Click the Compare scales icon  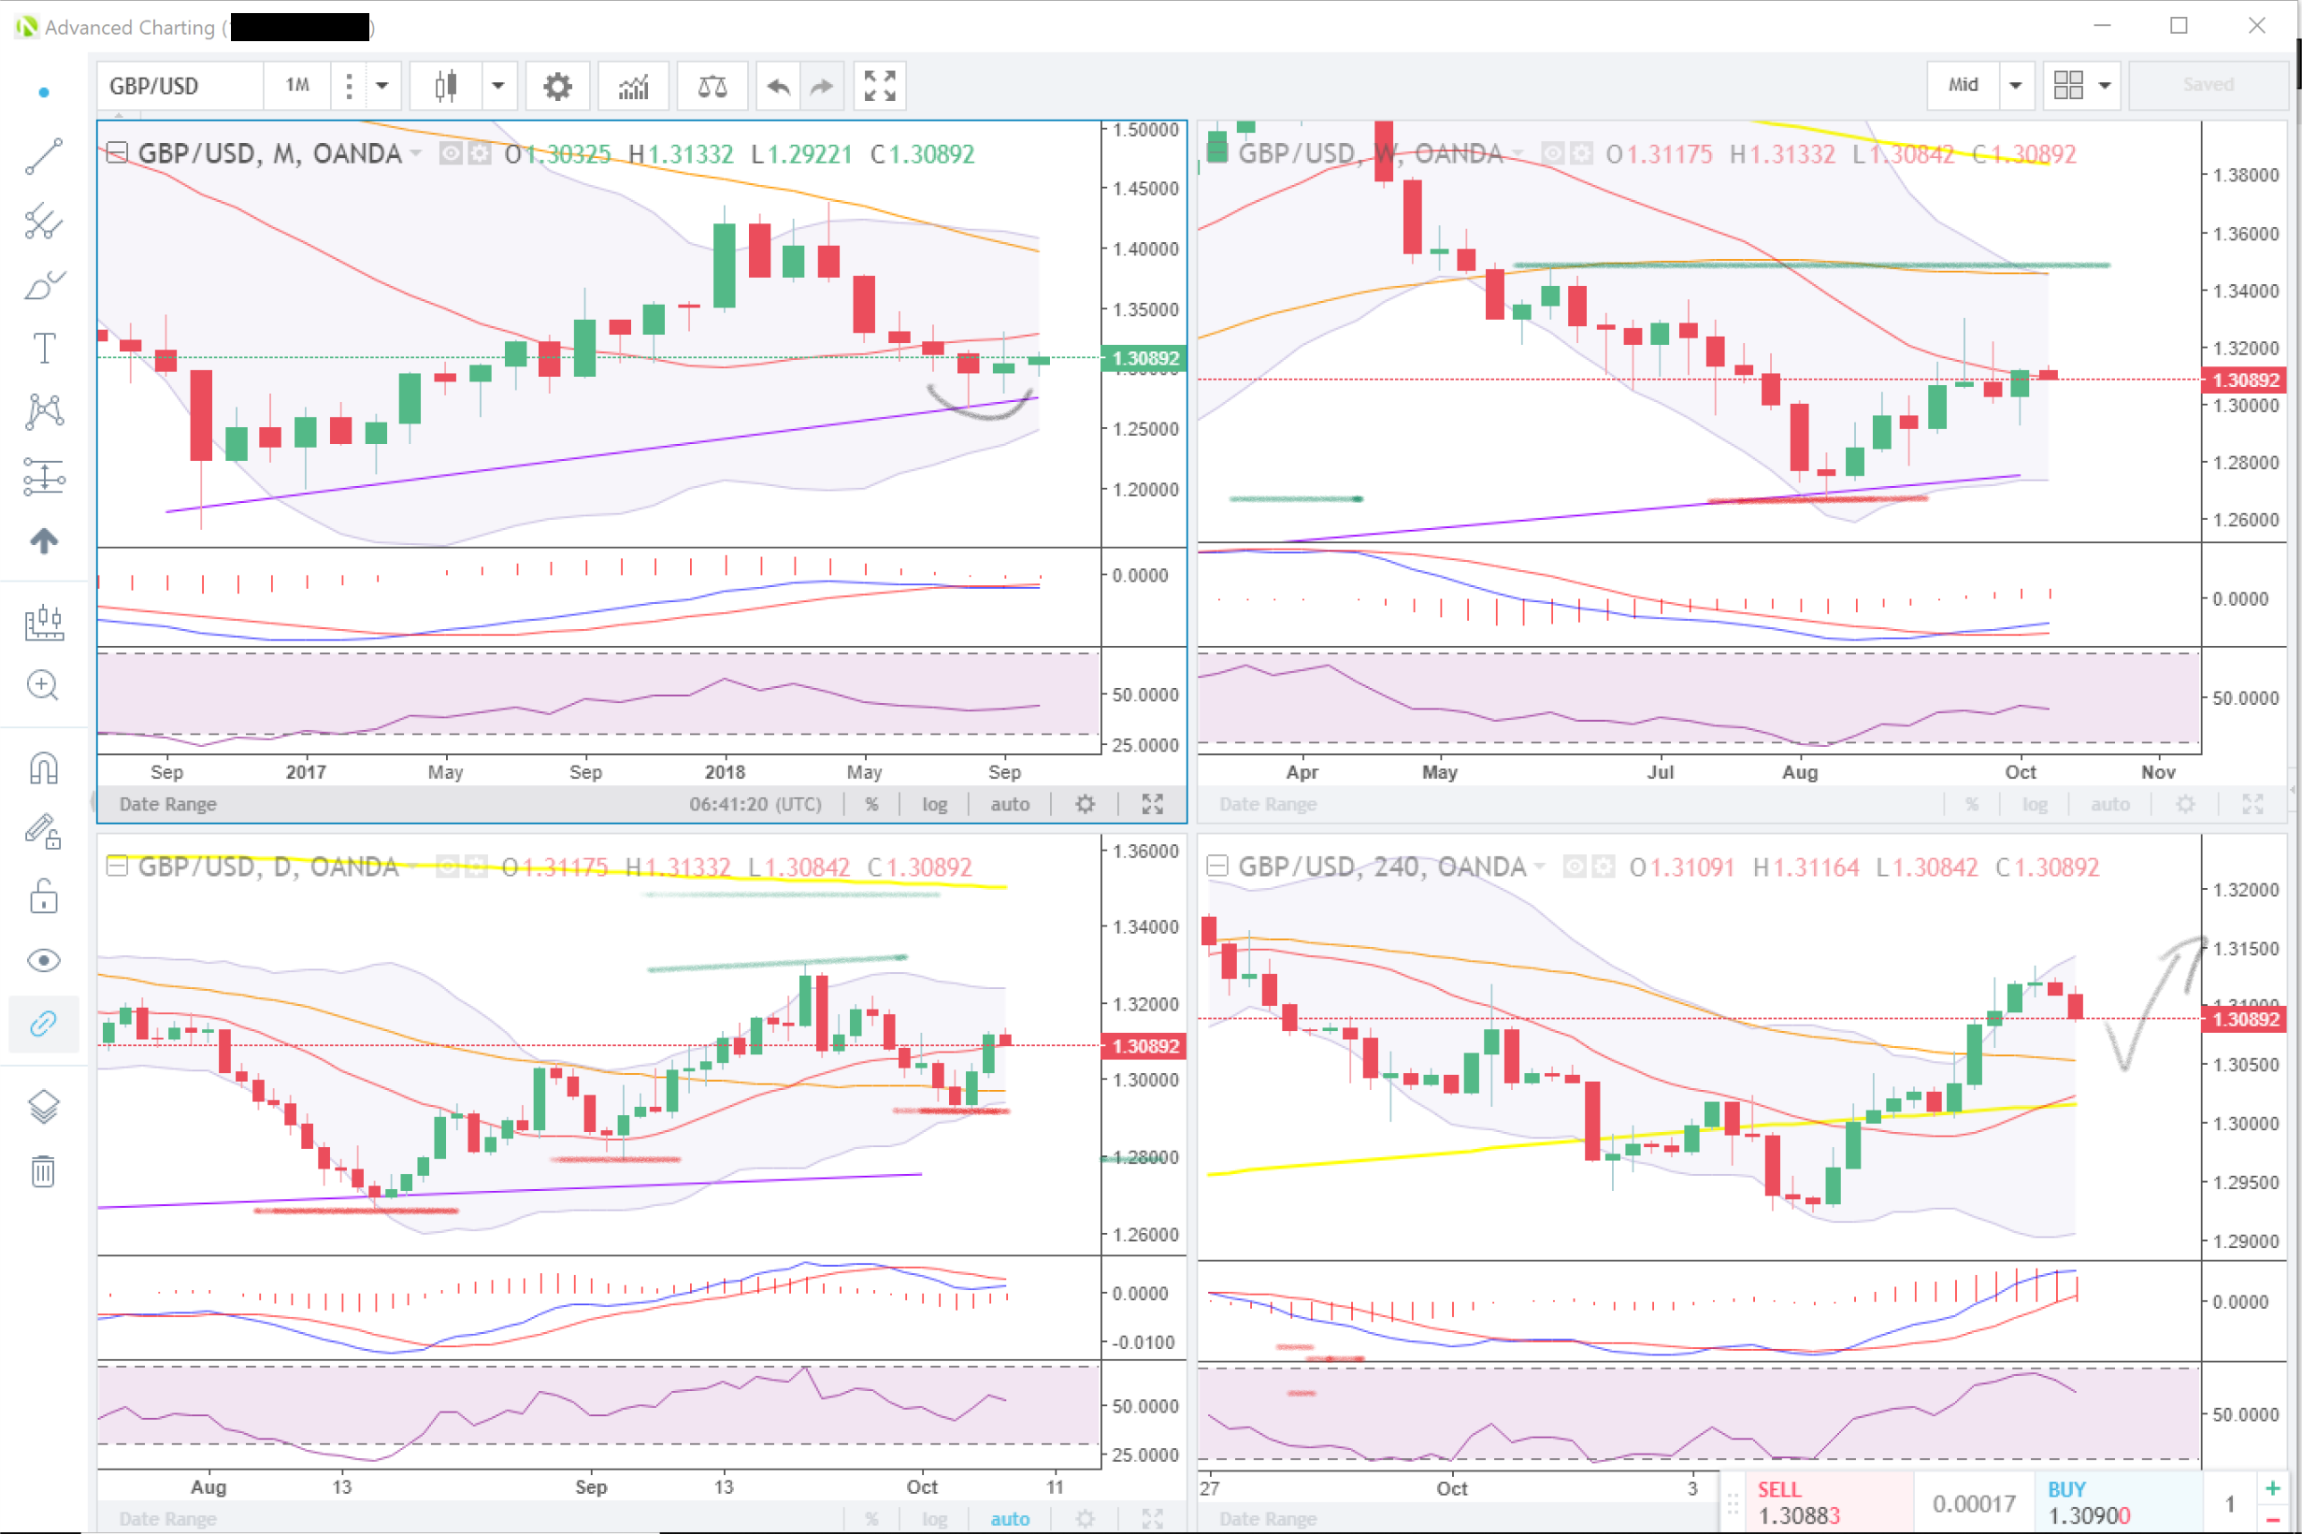712,86
